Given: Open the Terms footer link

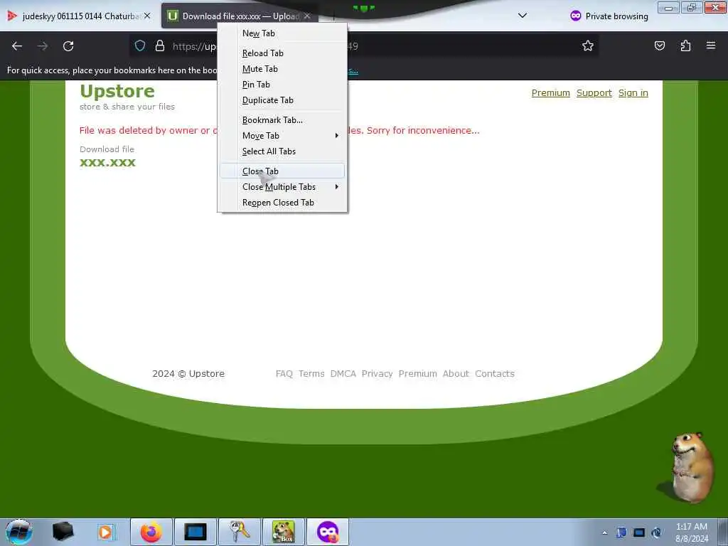Looking at the screenshot, I should tap(311, 374).
